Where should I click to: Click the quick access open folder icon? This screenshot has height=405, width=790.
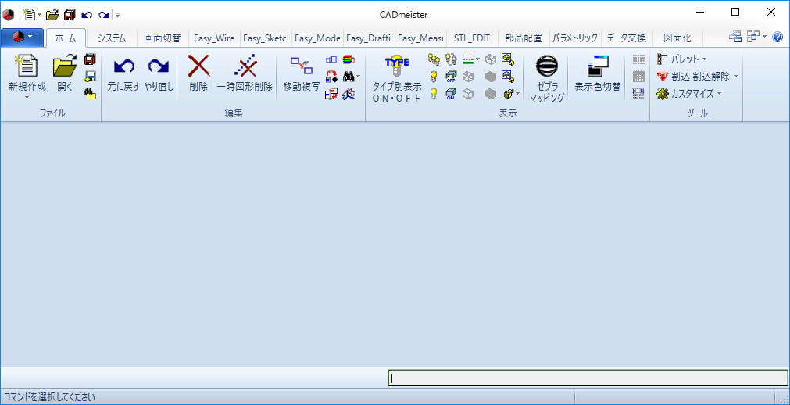[x=52, y=15]
